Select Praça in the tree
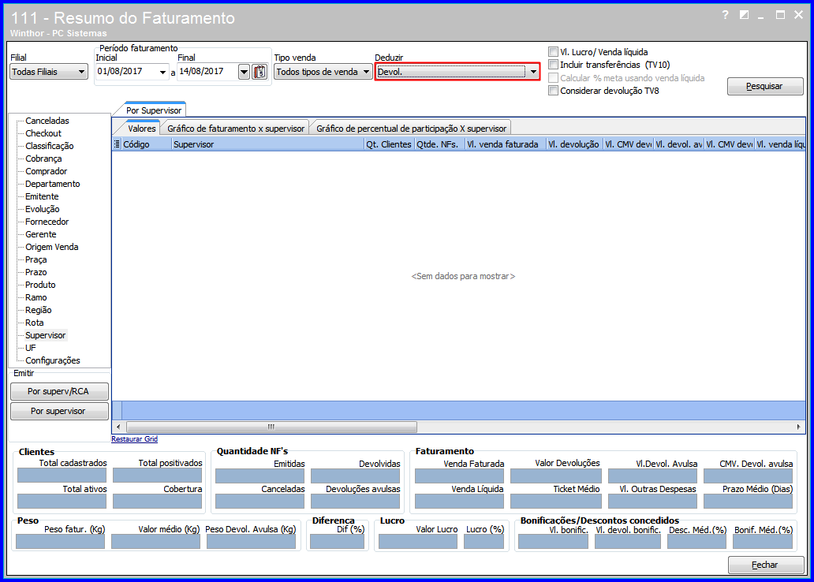 pyautogui.click(x=35, y=259)
